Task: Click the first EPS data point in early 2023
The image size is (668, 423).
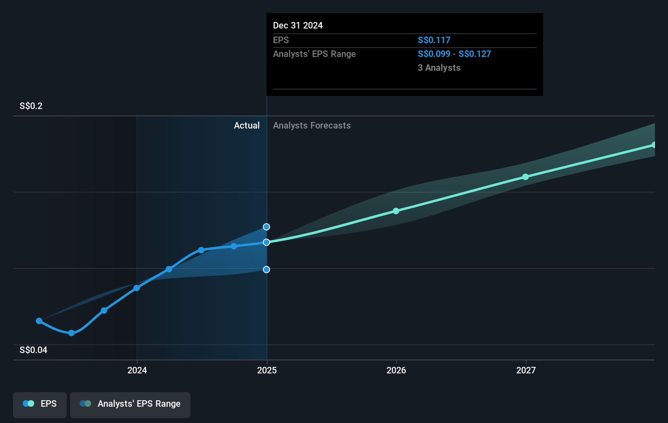Action: coord(39,321)
